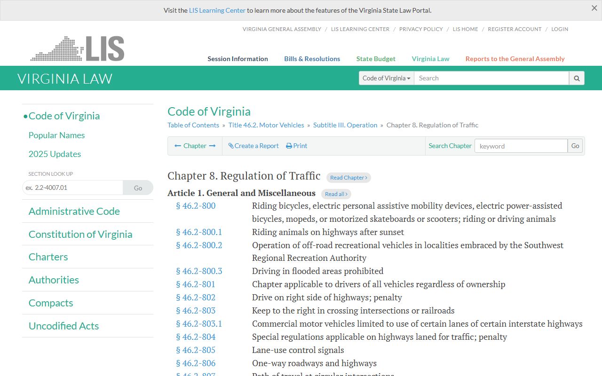Open section § 46.2-804
This screenshot has width=602, height=376.
196,337
